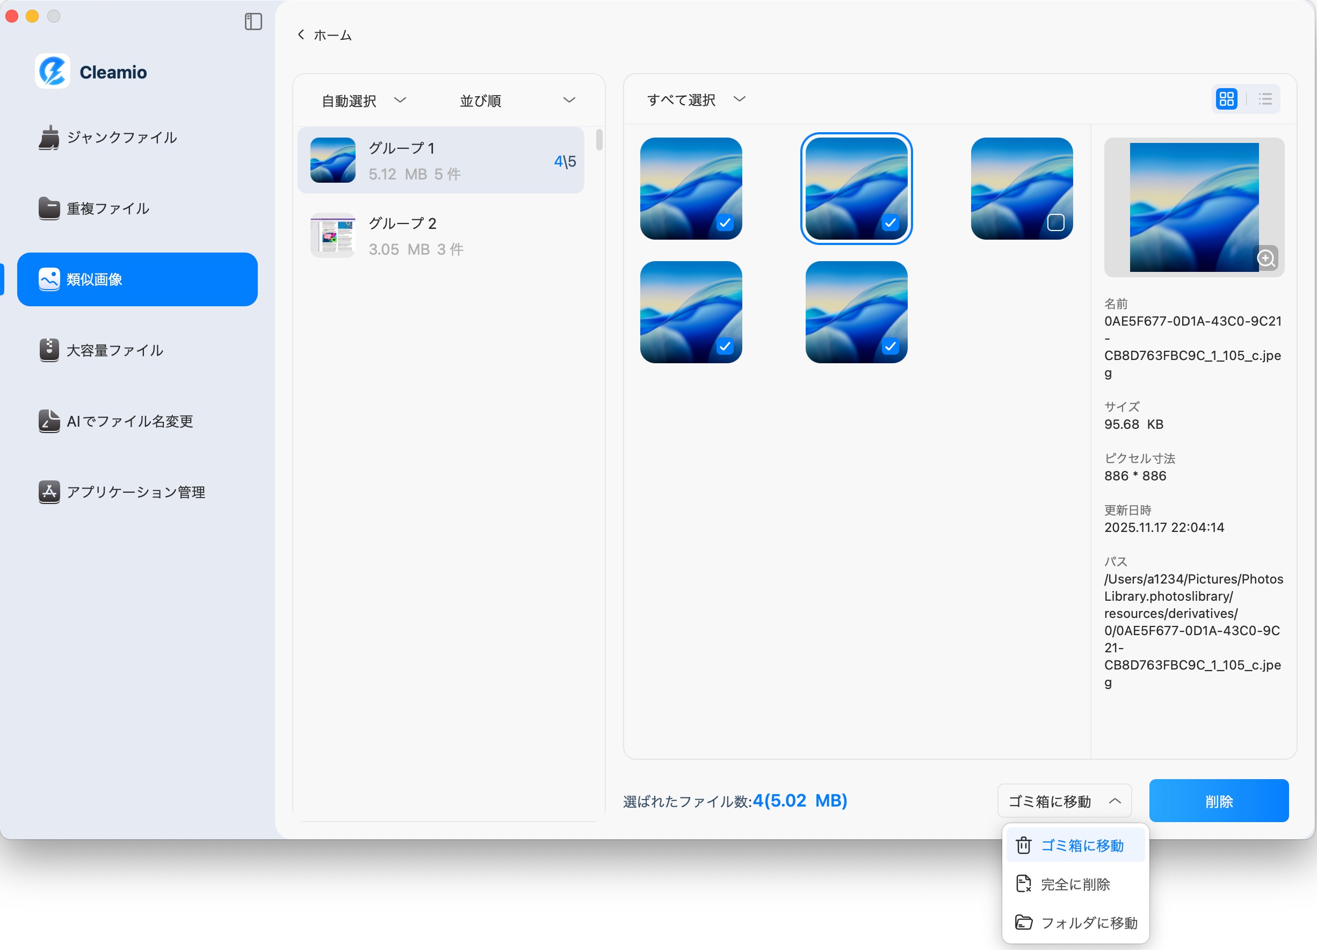Choose 完全に削除 from the menu
The height and width of the screenshot is (950, 1317).
[x=1075, y=884]
